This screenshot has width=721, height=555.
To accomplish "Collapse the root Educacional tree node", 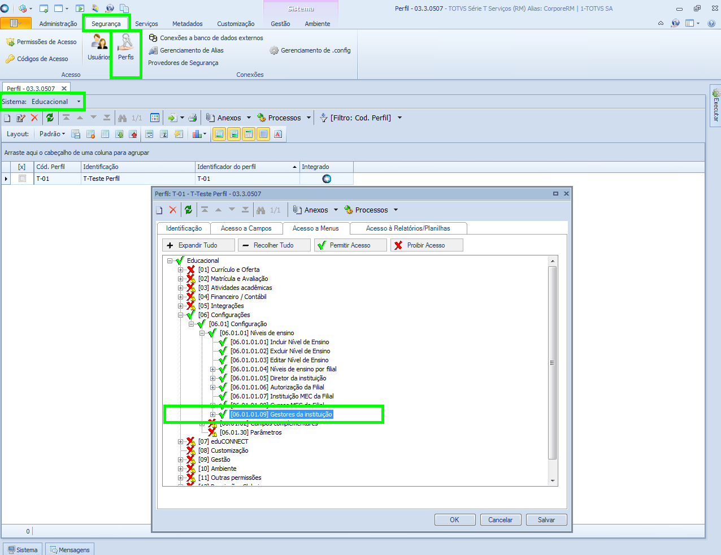I will 170,261.
